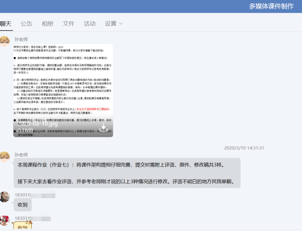This screenshot has width=302, height=231.
Task: Click the first 183031 username label
Action: point(22,195)
